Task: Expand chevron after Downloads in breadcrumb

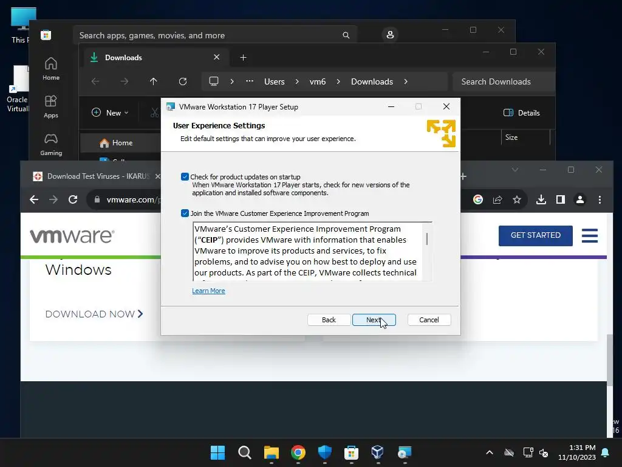Action: tap(405, 81)
